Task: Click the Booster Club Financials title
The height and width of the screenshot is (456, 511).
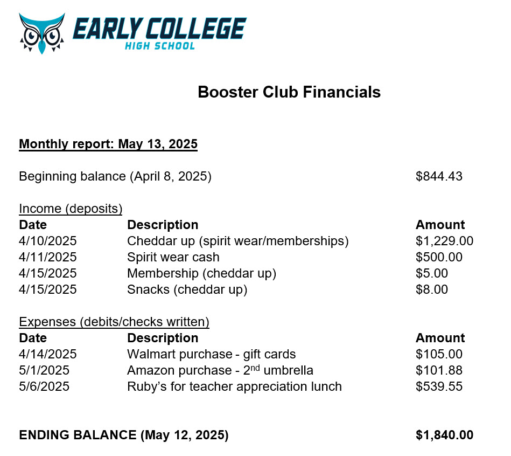Action: click(x=289, y=92)
